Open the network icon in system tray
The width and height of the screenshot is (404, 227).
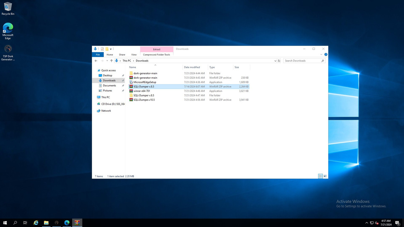(372, 223)
